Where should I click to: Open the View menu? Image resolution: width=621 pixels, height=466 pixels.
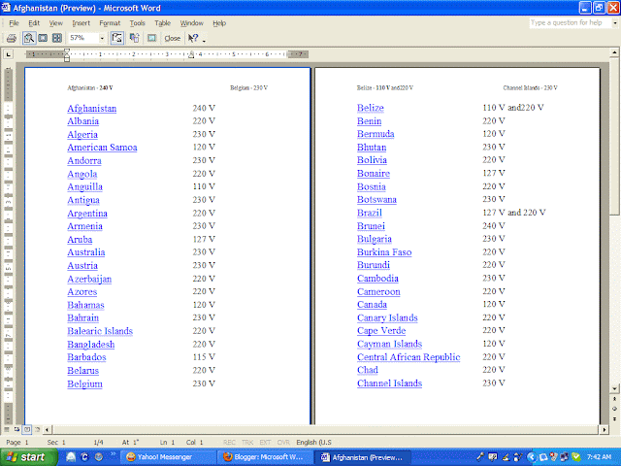click(x=56, y=23)
